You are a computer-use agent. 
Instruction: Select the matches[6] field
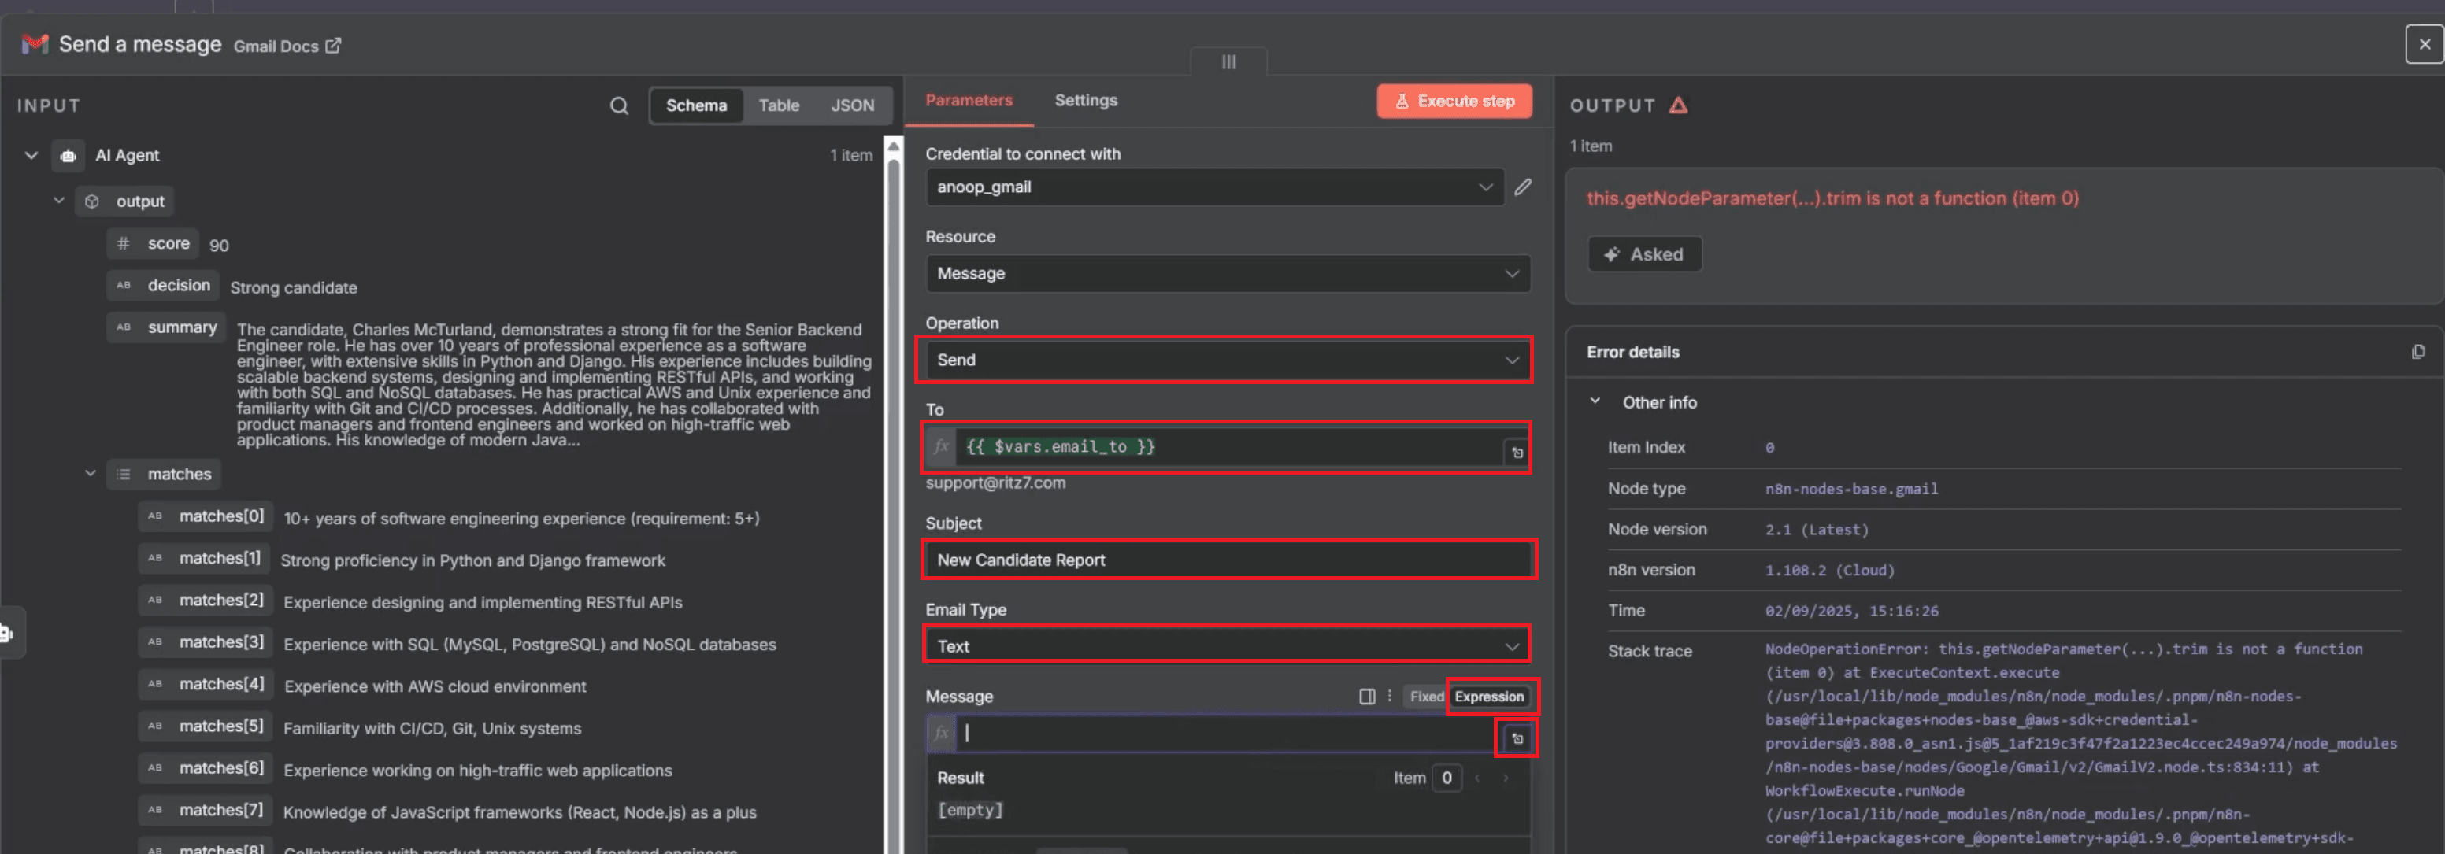206,767
